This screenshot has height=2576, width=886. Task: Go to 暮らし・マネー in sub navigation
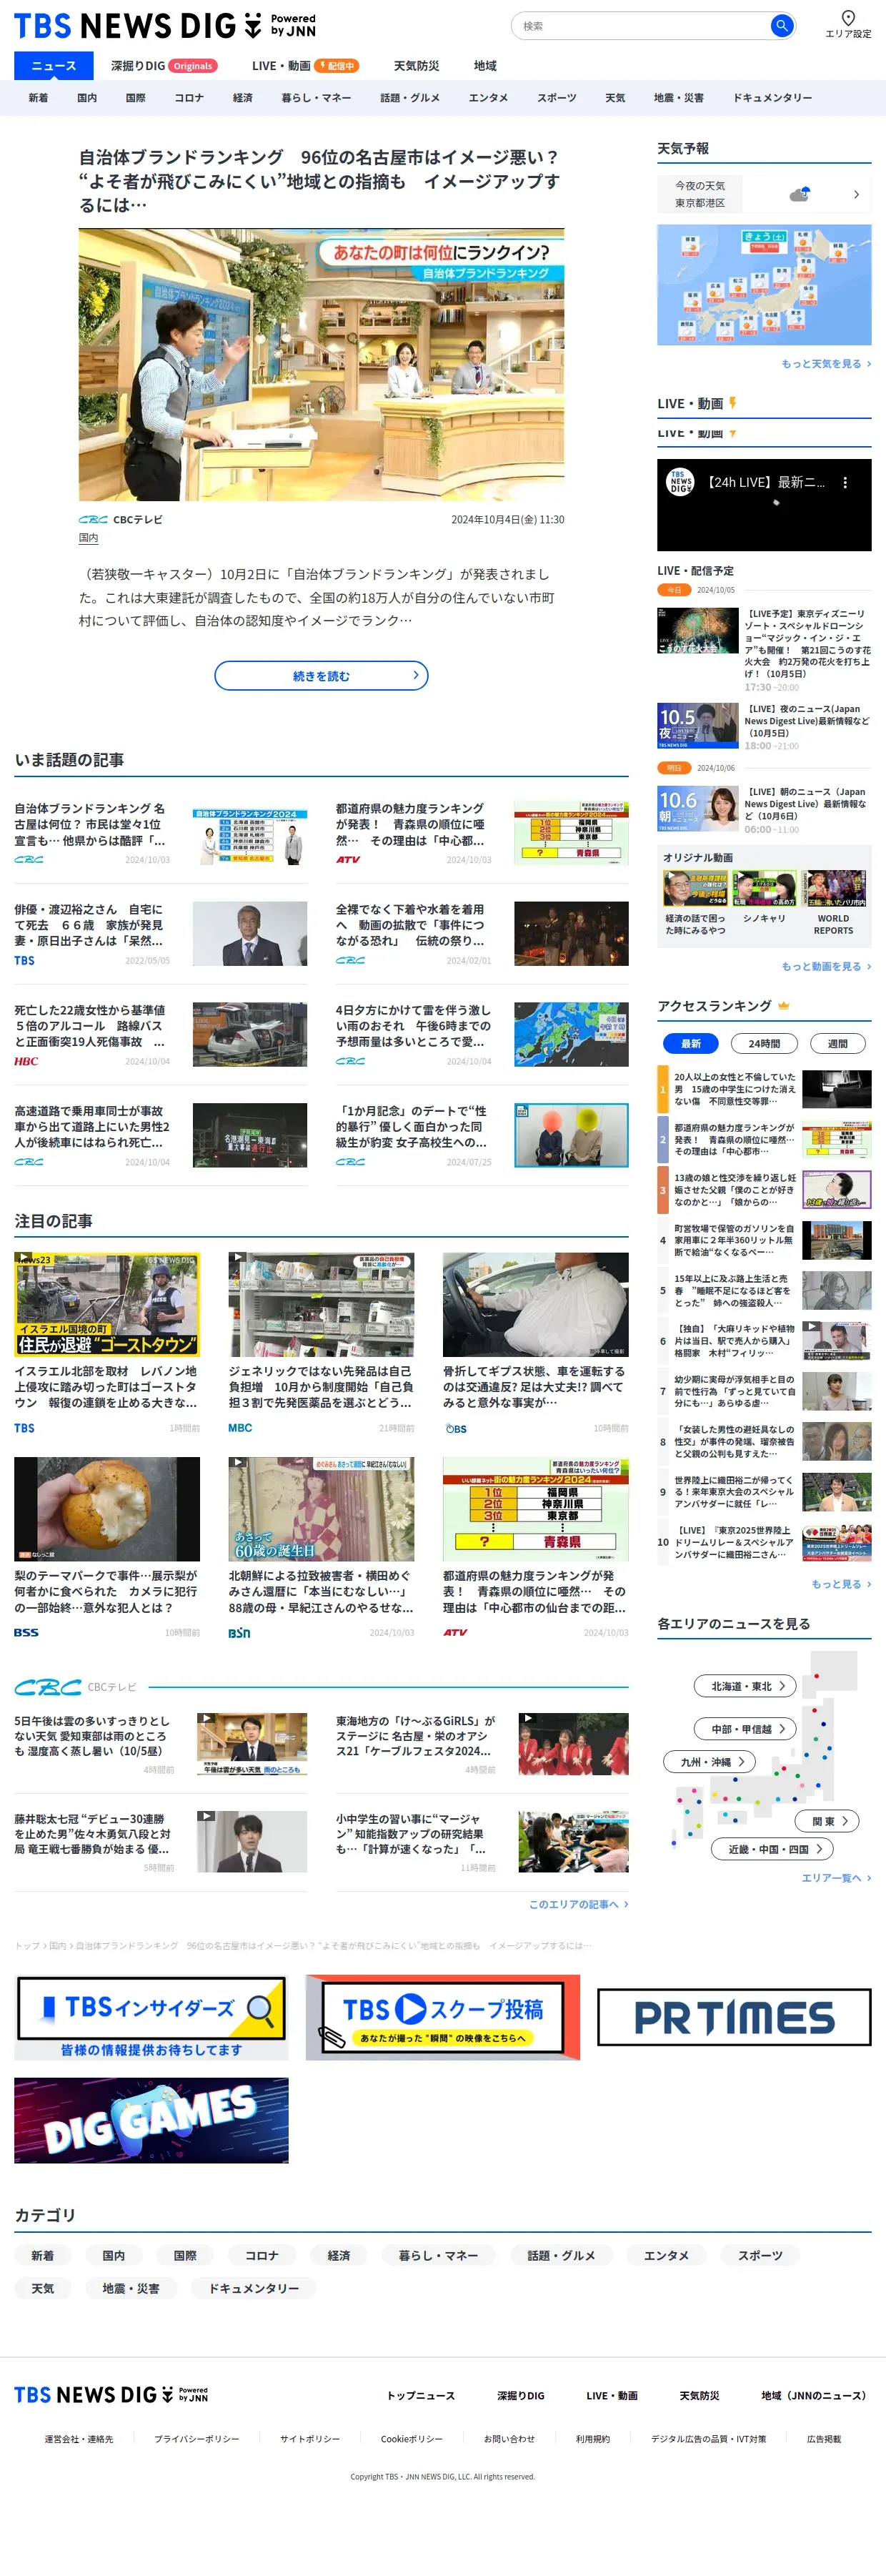(316, 98)
